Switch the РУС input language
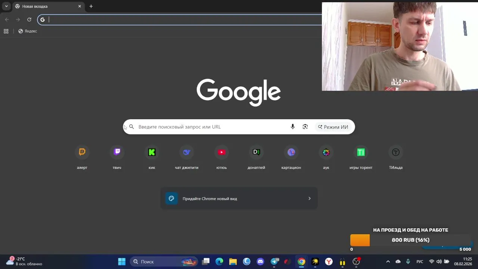 (420, 262)
